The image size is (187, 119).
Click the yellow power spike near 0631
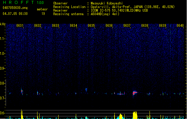tap(22, 114)
